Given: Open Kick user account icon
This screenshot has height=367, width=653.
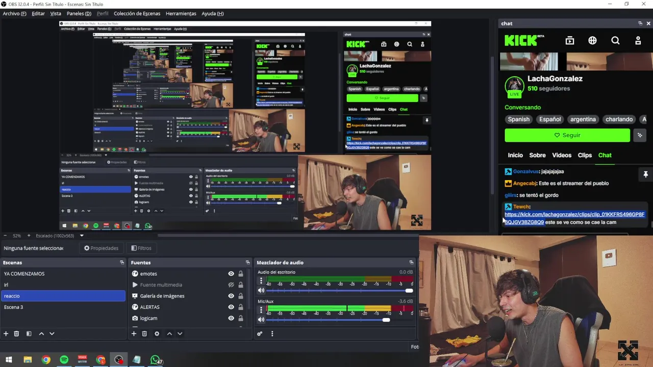Looking at the screenshot, I should coord(638,40).
